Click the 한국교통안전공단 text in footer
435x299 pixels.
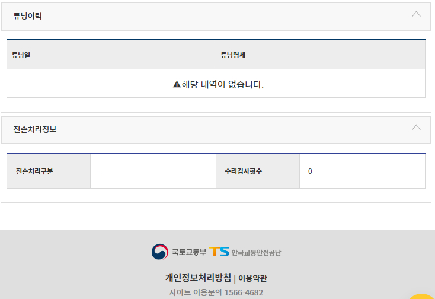click(x=256, y=253)
